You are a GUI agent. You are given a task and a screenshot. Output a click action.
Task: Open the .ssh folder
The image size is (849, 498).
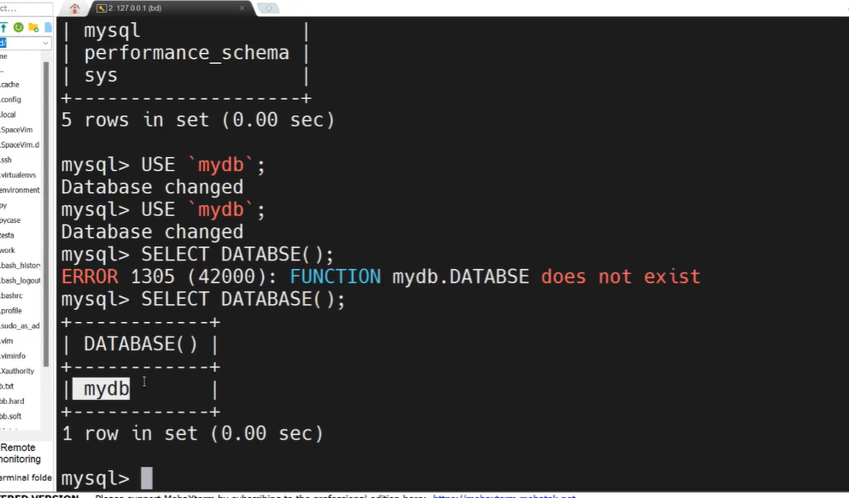coord(7,160)
